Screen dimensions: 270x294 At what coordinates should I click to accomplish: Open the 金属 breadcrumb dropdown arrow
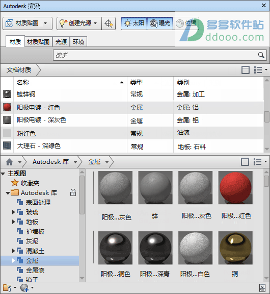point(107,162)
